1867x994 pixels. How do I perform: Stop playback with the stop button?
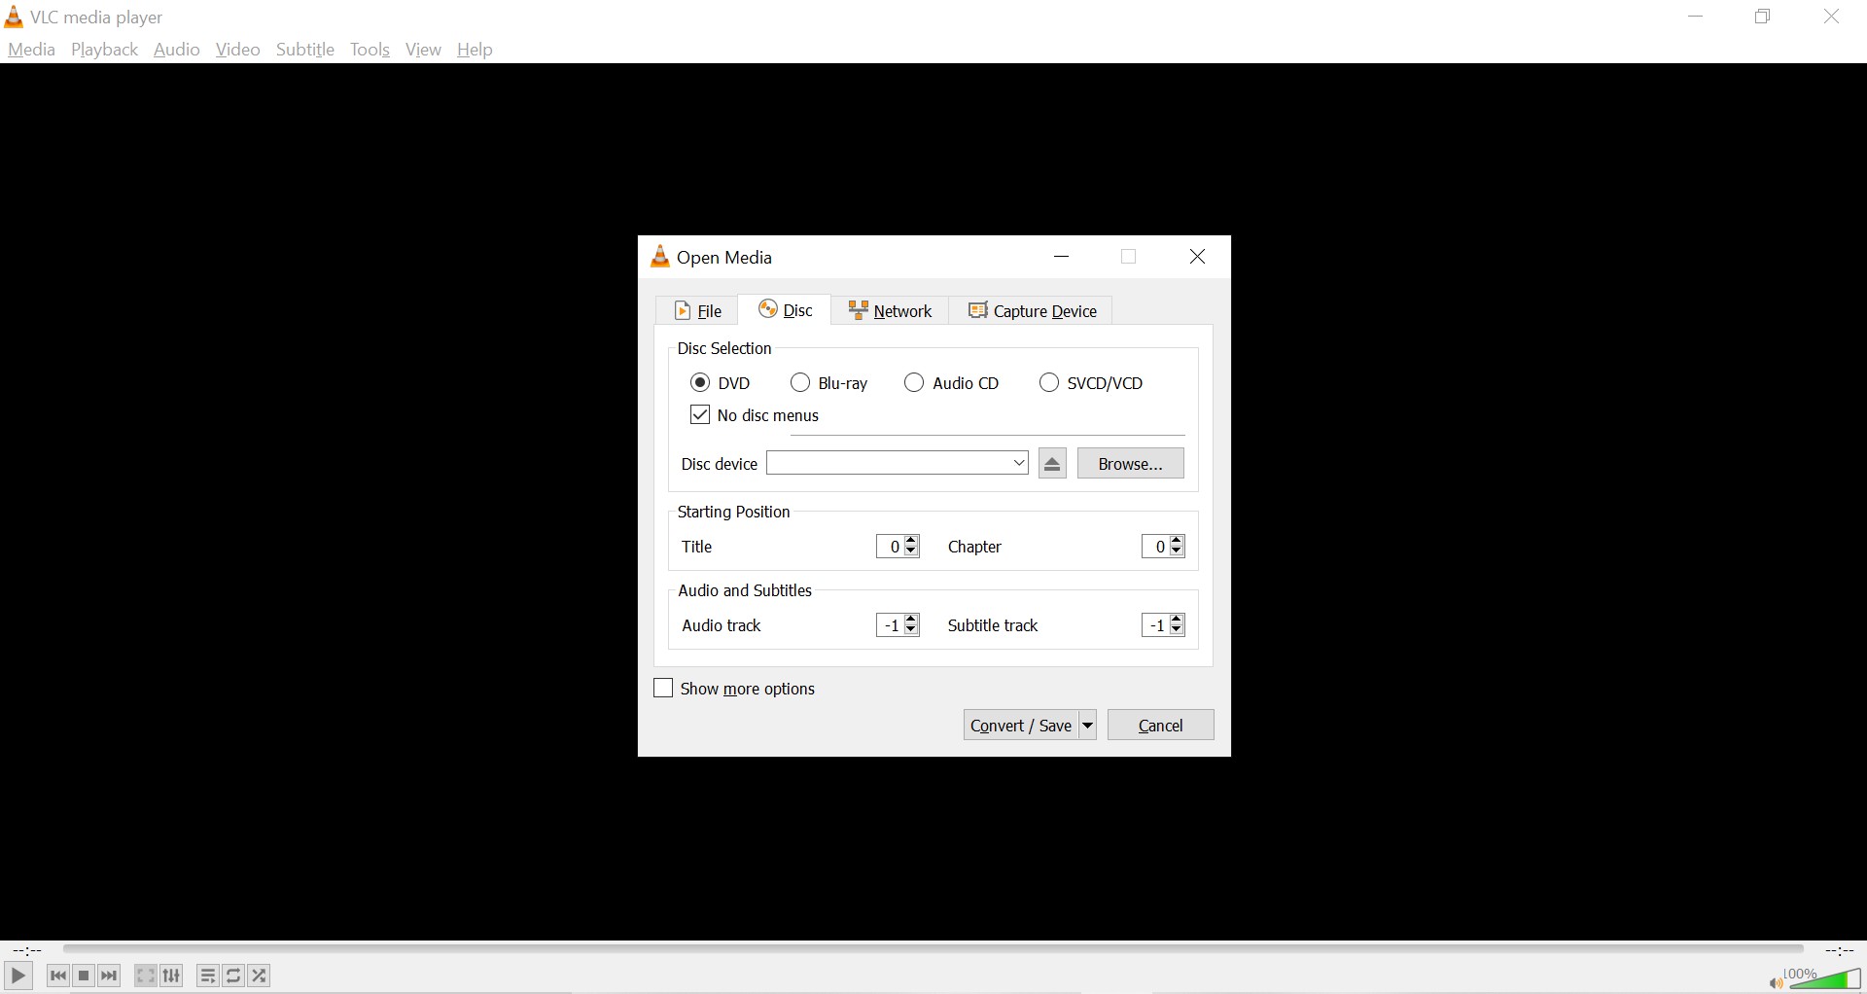pos(85,976)
